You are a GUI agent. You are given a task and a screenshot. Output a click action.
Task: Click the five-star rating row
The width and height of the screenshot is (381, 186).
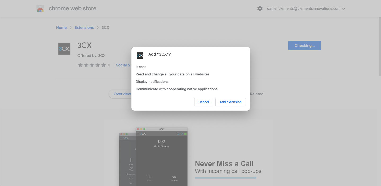[92, 65]
